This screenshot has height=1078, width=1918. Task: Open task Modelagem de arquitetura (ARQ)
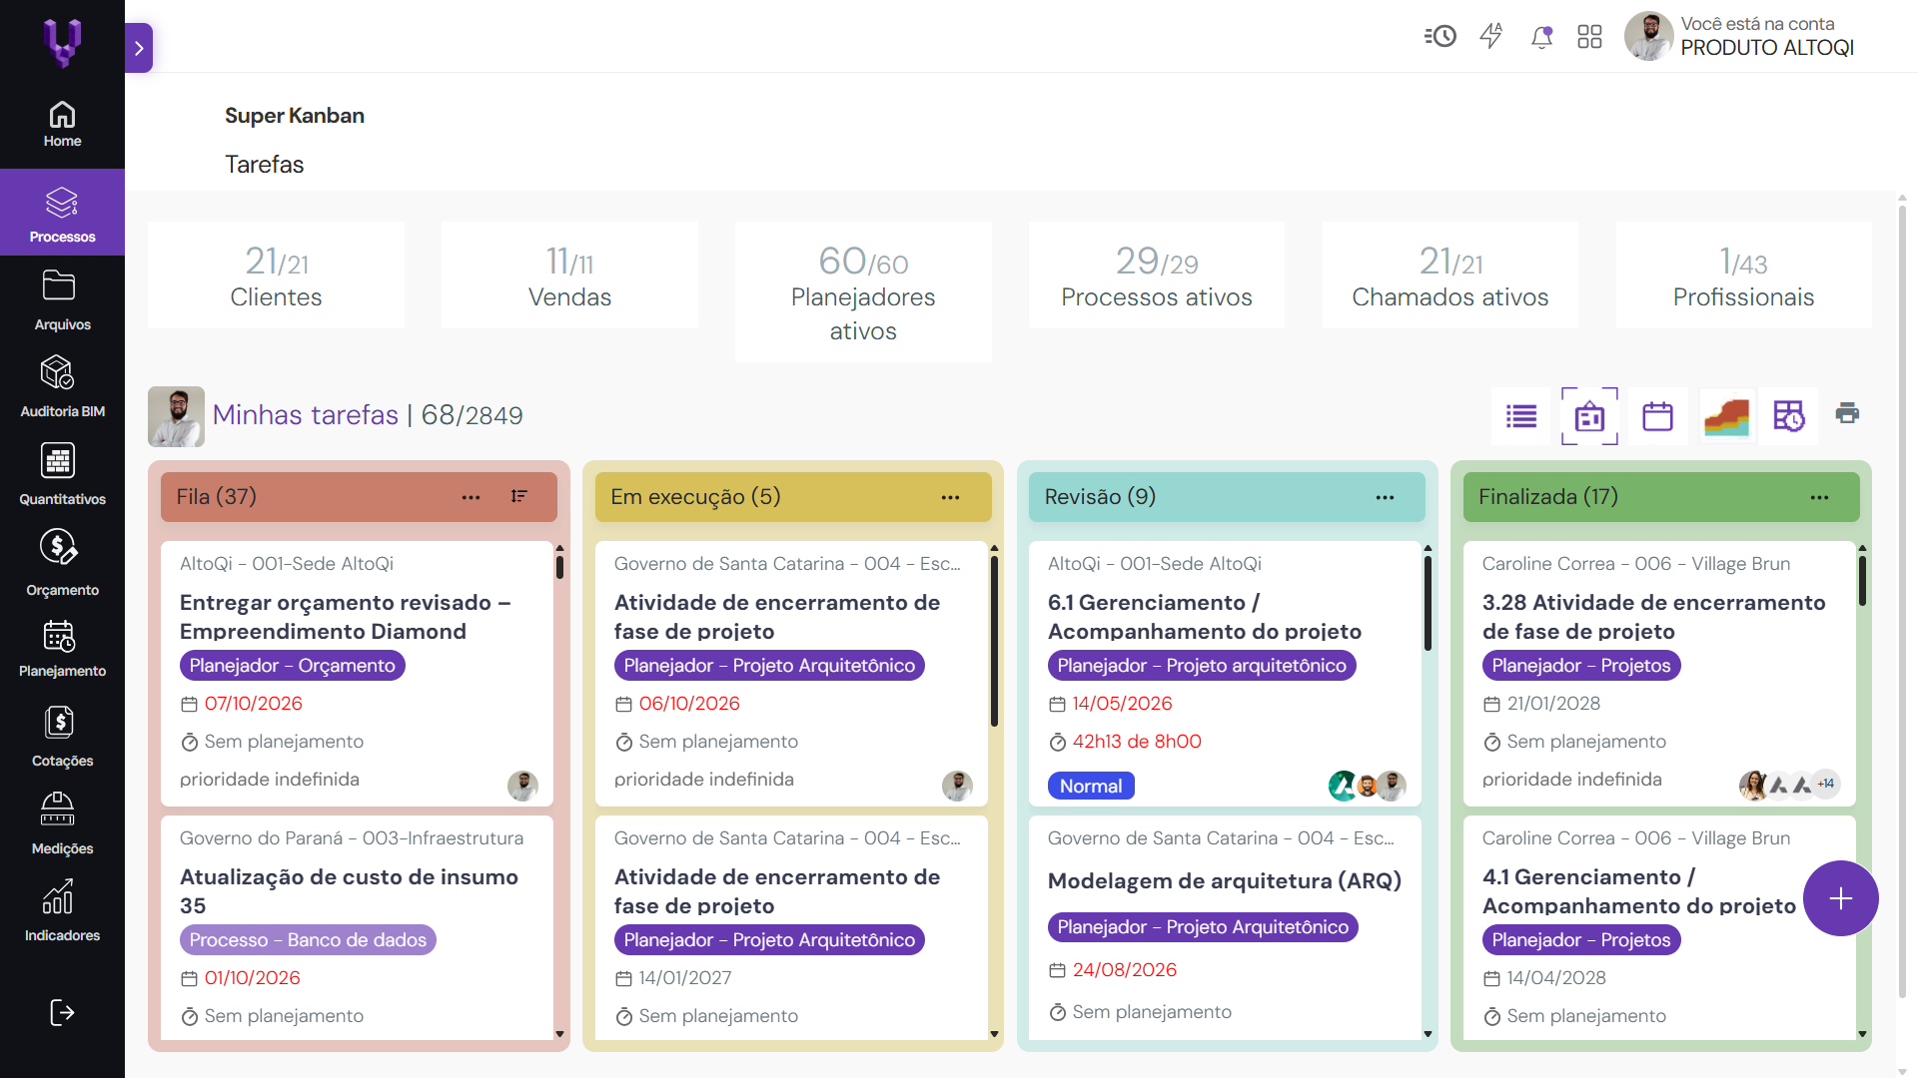click(1224, 881)
